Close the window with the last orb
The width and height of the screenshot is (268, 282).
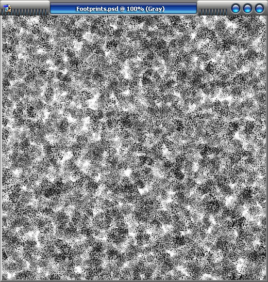click(259, 8)
